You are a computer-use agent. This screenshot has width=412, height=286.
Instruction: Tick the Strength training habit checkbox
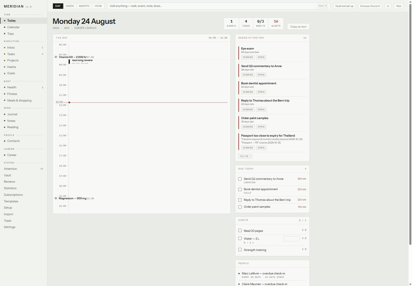click(x=240, y=250)
